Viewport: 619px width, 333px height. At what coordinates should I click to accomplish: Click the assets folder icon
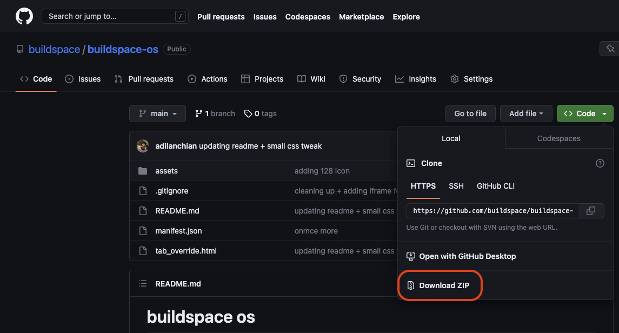point(143,171)
